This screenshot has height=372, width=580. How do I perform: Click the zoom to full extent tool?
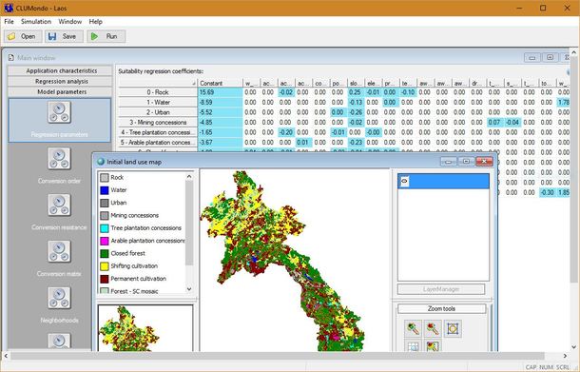[453, 328]
